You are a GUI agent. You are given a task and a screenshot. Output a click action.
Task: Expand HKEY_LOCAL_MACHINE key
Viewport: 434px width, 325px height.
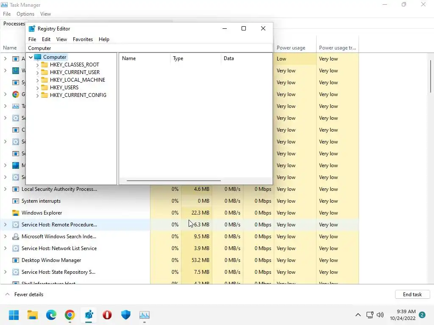coord(37,80)
